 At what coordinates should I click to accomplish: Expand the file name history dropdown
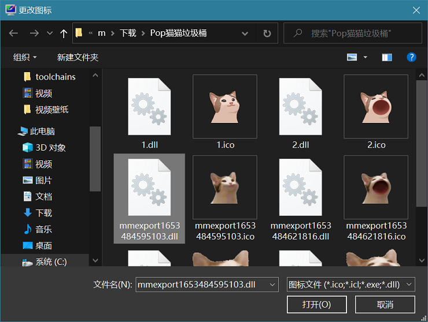click(x=272, y=284)
